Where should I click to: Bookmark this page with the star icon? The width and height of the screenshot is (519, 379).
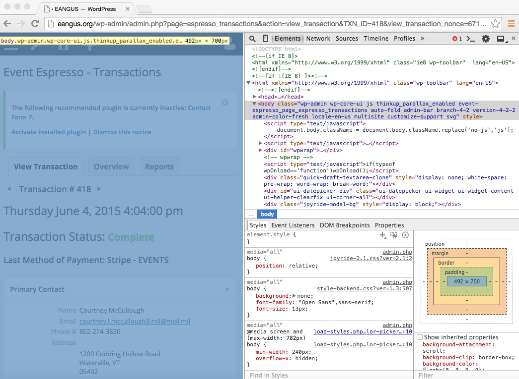(495, 23)
